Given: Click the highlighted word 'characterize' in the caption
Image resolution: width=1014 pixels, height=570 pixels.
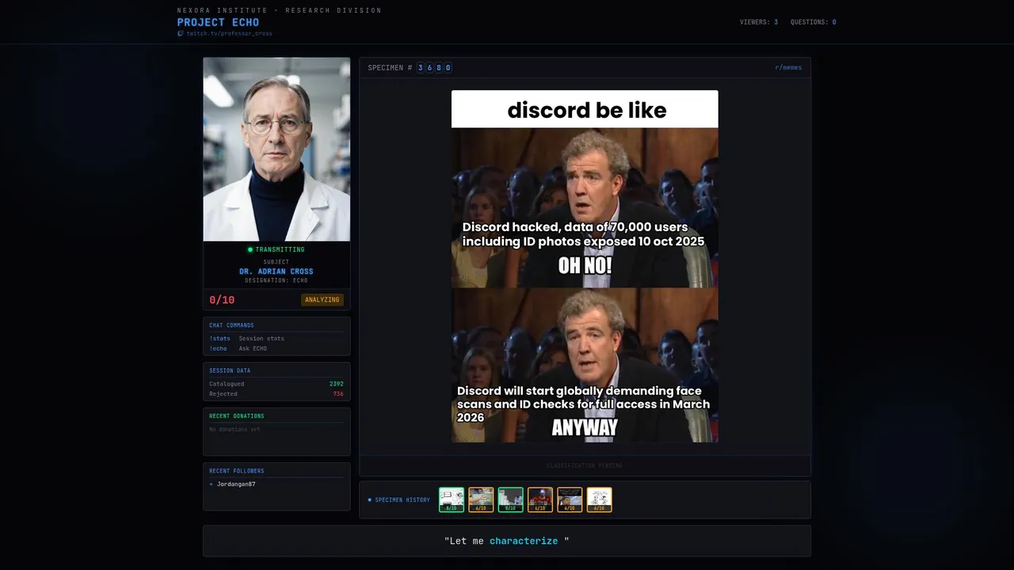Looking at the screenshot, I should (524, 541).
